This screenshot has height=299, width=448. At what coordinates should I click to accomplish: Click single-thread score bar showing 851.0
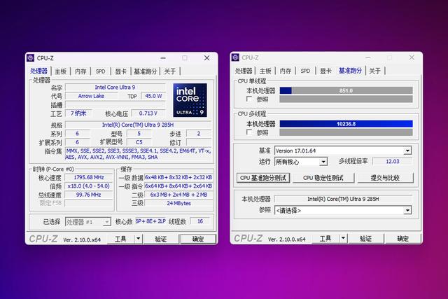pos(346,90)
